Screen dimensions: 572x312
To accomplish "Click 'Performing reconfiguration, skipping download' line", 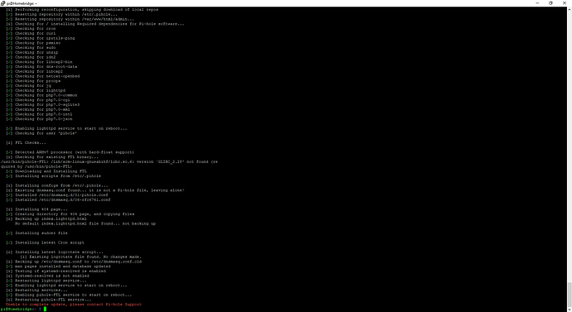I will pos(82,9).
